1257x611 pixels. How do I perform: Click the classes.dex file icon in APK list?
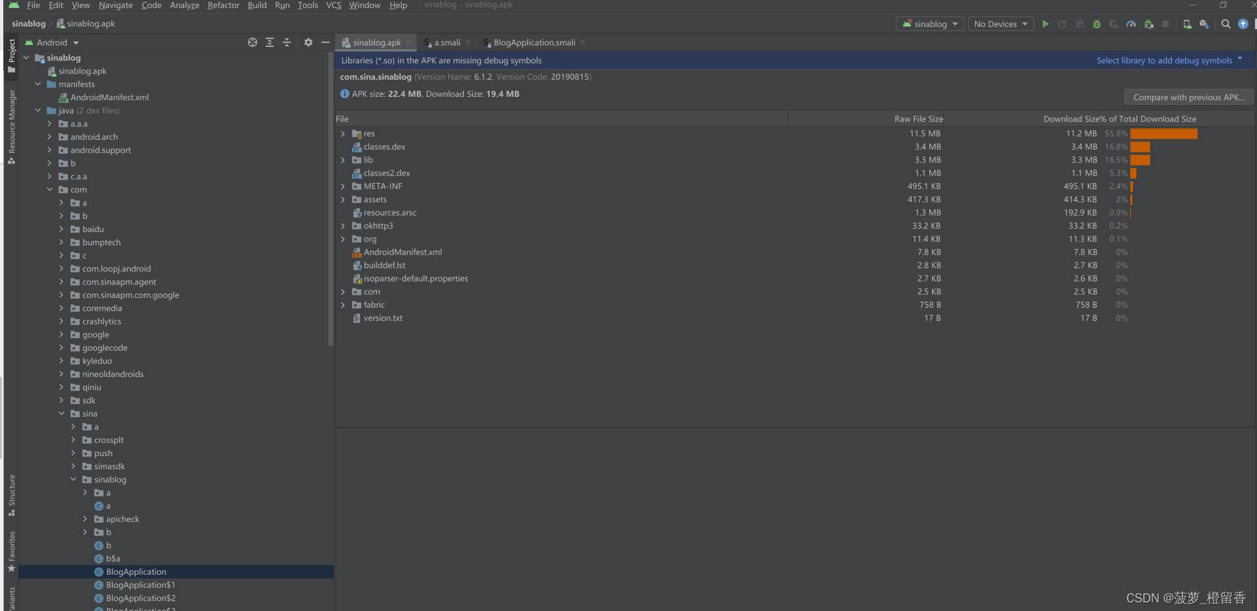[357, 147]
